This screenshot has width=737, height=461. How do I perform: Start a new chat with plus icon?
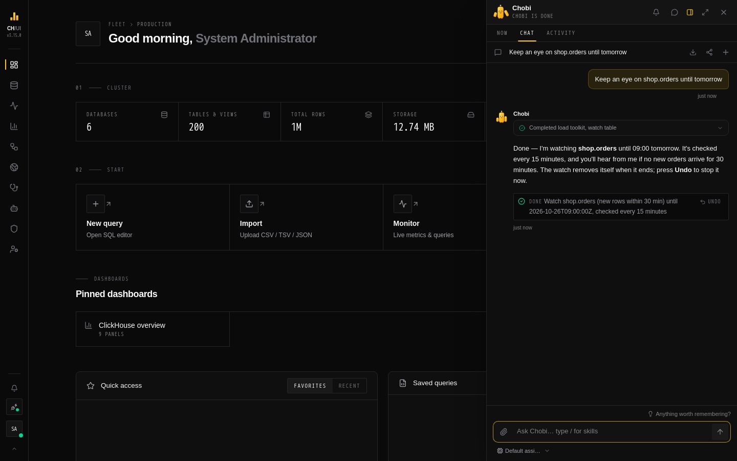pyautogui.click(x=726, y=52)
